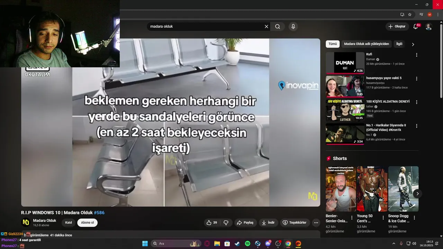Screen dimensions: 443x249
Task: Click the Katıl join button
Action: 69,223
